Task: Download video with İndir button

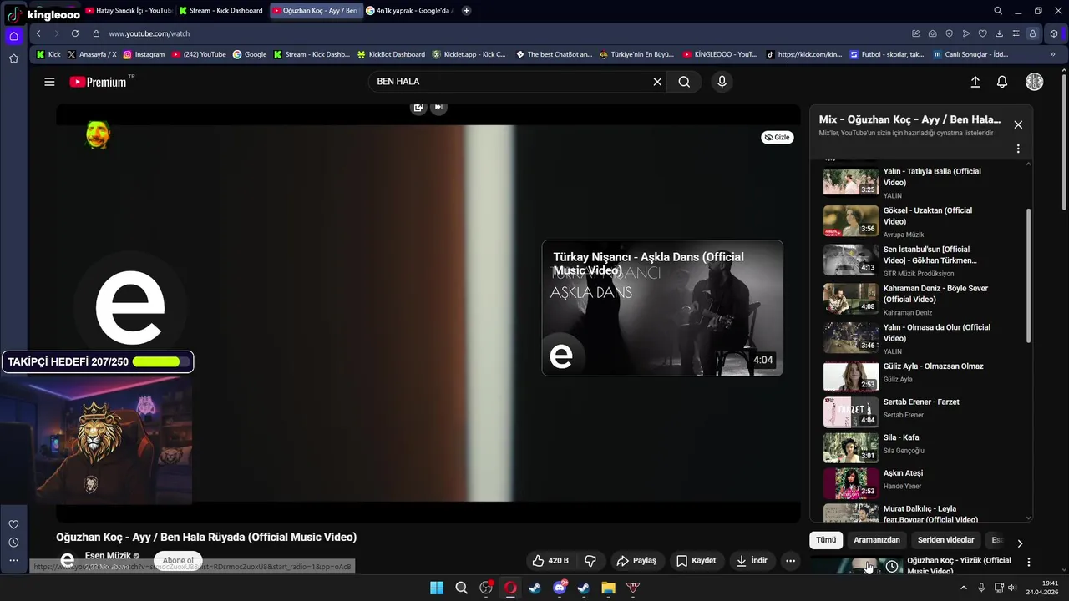Action: pyautogui.click(x=752, y=561)
